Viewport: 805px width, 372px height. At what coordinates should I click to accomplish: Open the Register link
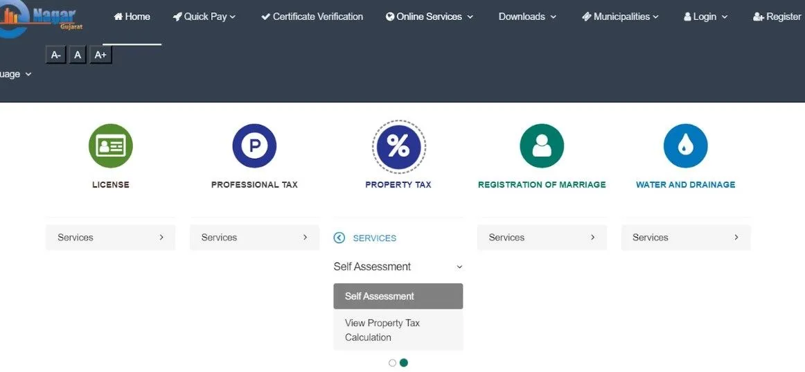coord(777,17)
